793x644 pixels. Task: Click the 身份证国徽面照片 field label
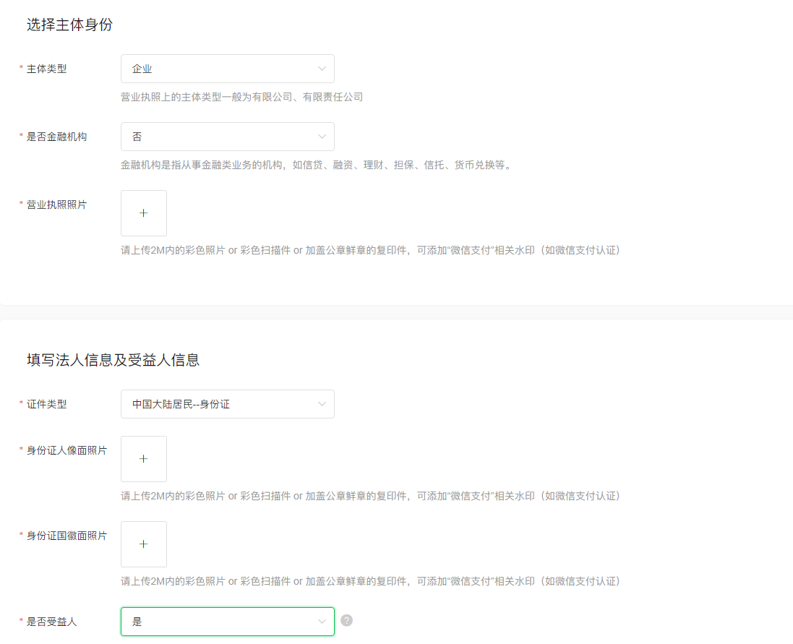click(67, 536)
